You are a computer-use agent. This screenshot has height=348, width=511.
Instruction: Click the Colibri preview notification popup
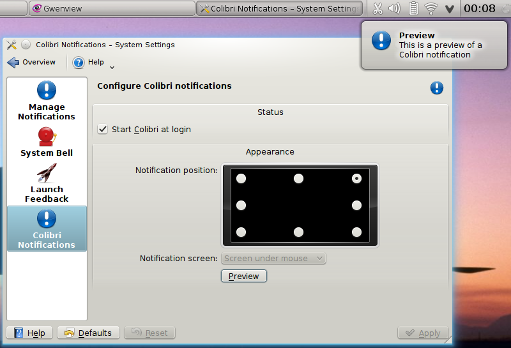434,45
